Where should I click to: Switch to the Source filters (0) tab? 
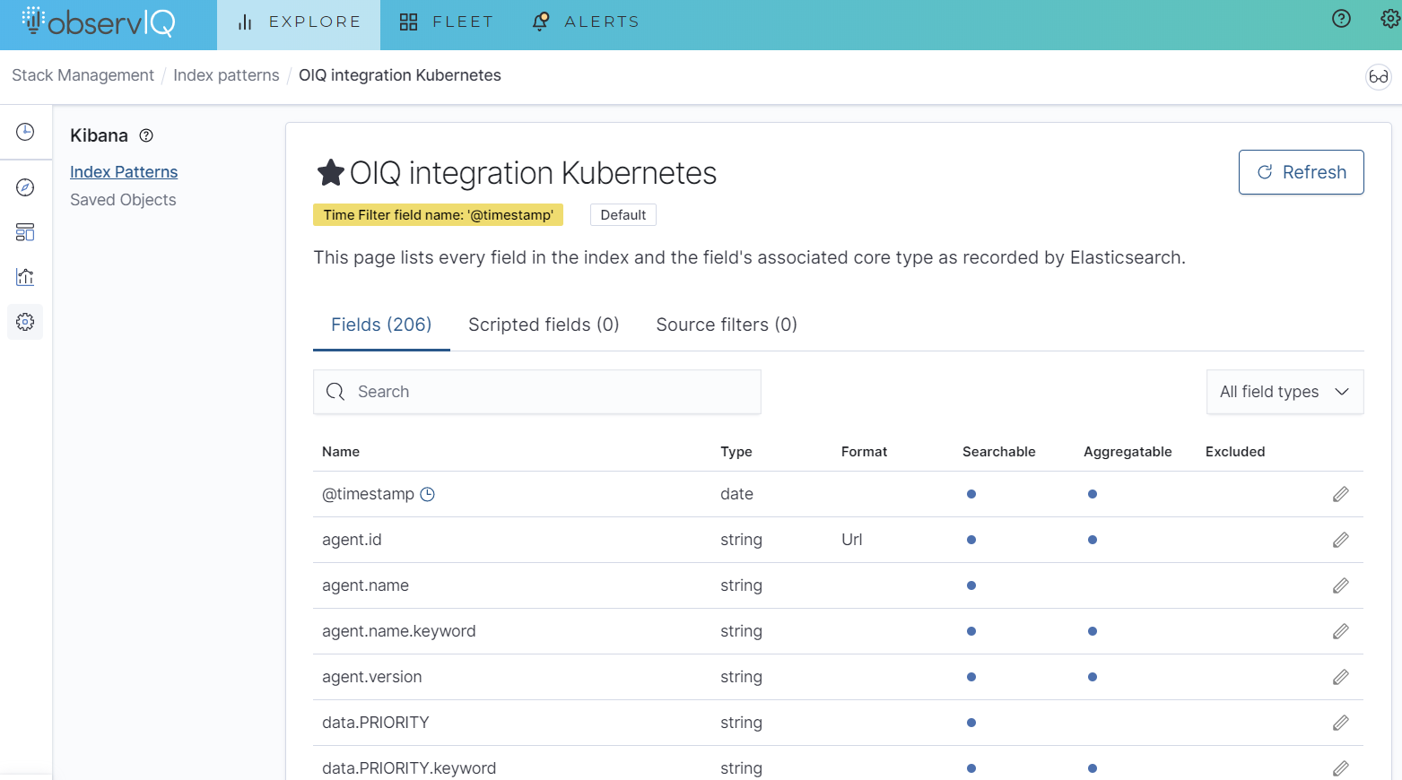pos(727,325)
